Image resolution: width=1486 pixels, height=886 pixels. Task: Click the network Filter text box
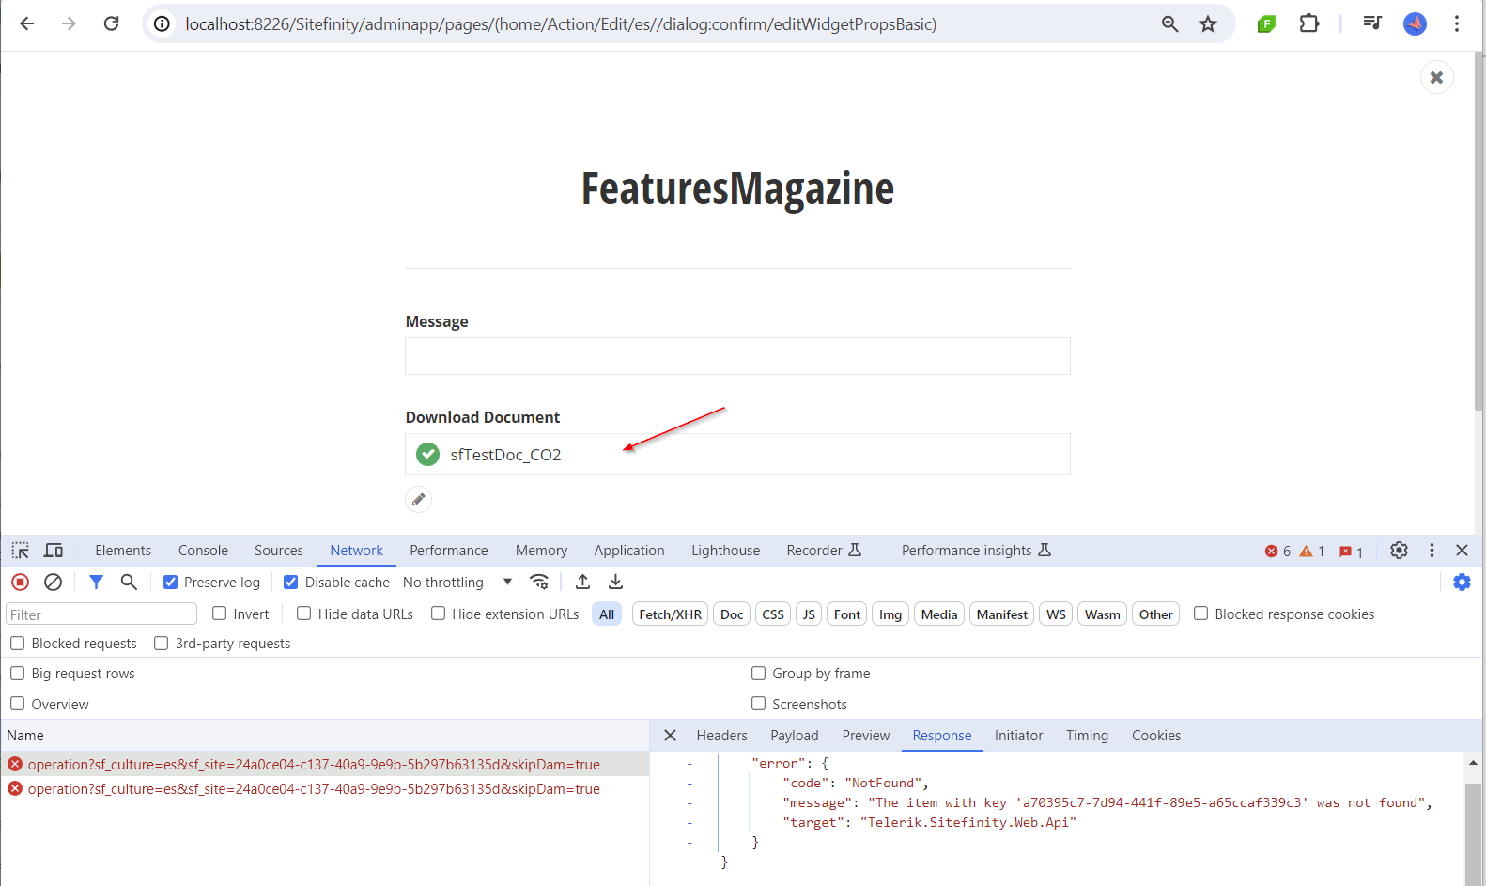coord(101,614)
